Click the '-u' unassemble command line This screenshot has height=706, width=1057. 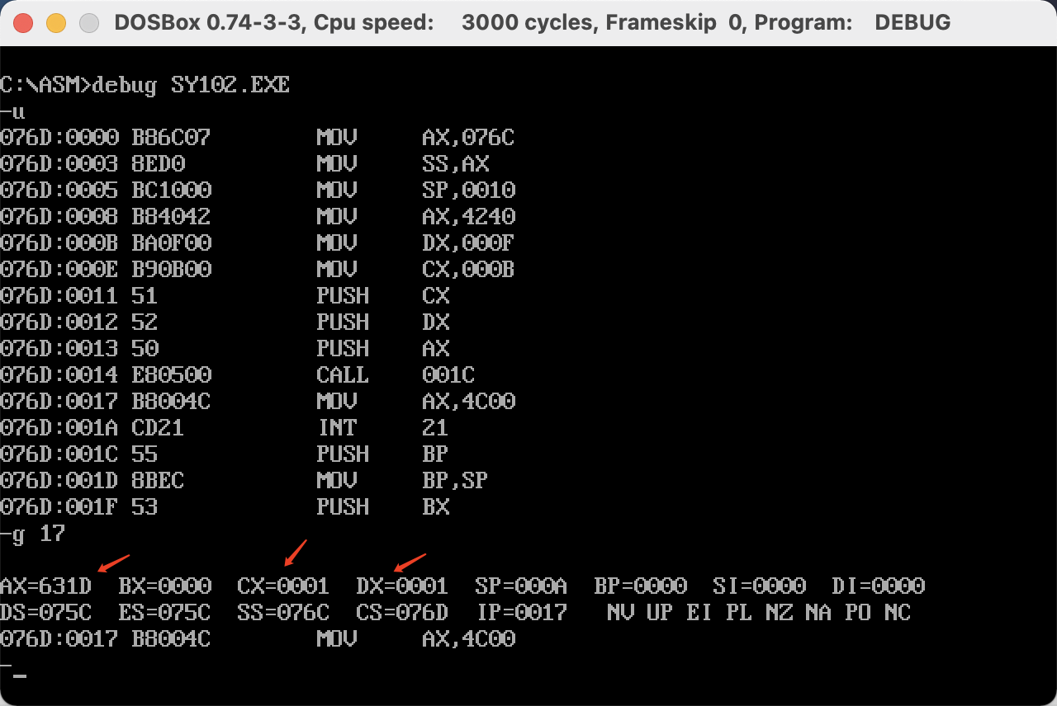pos(13,111)
